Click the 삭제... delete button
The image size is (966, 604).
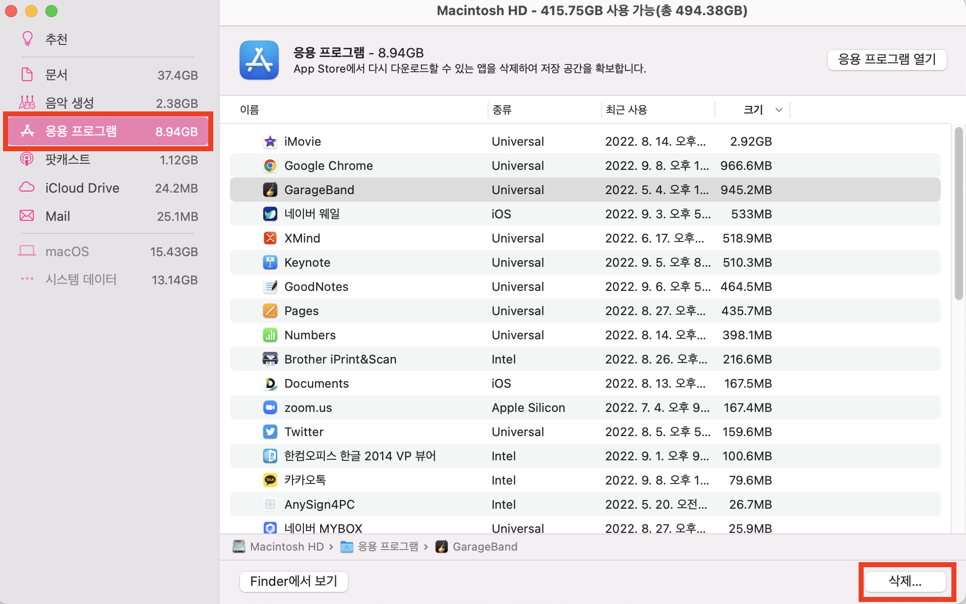[905, 581]
